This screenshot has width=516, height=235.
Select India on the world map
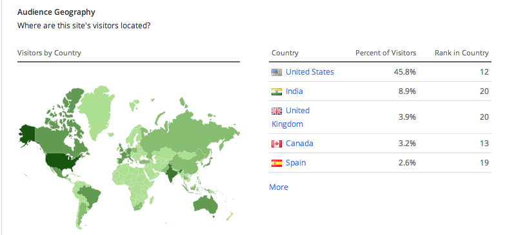172,173
